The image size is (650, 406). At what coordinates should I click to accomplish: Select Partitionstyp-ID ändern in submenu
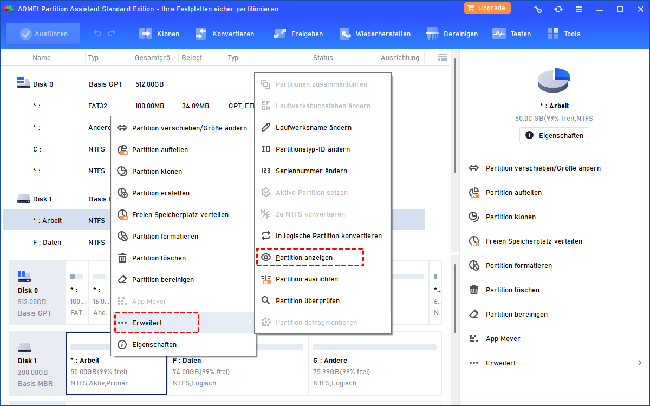pos(323,149)
